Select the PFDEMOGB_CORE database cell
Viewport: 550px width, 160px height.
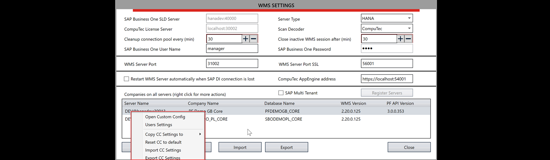click(x=283, y=111)
